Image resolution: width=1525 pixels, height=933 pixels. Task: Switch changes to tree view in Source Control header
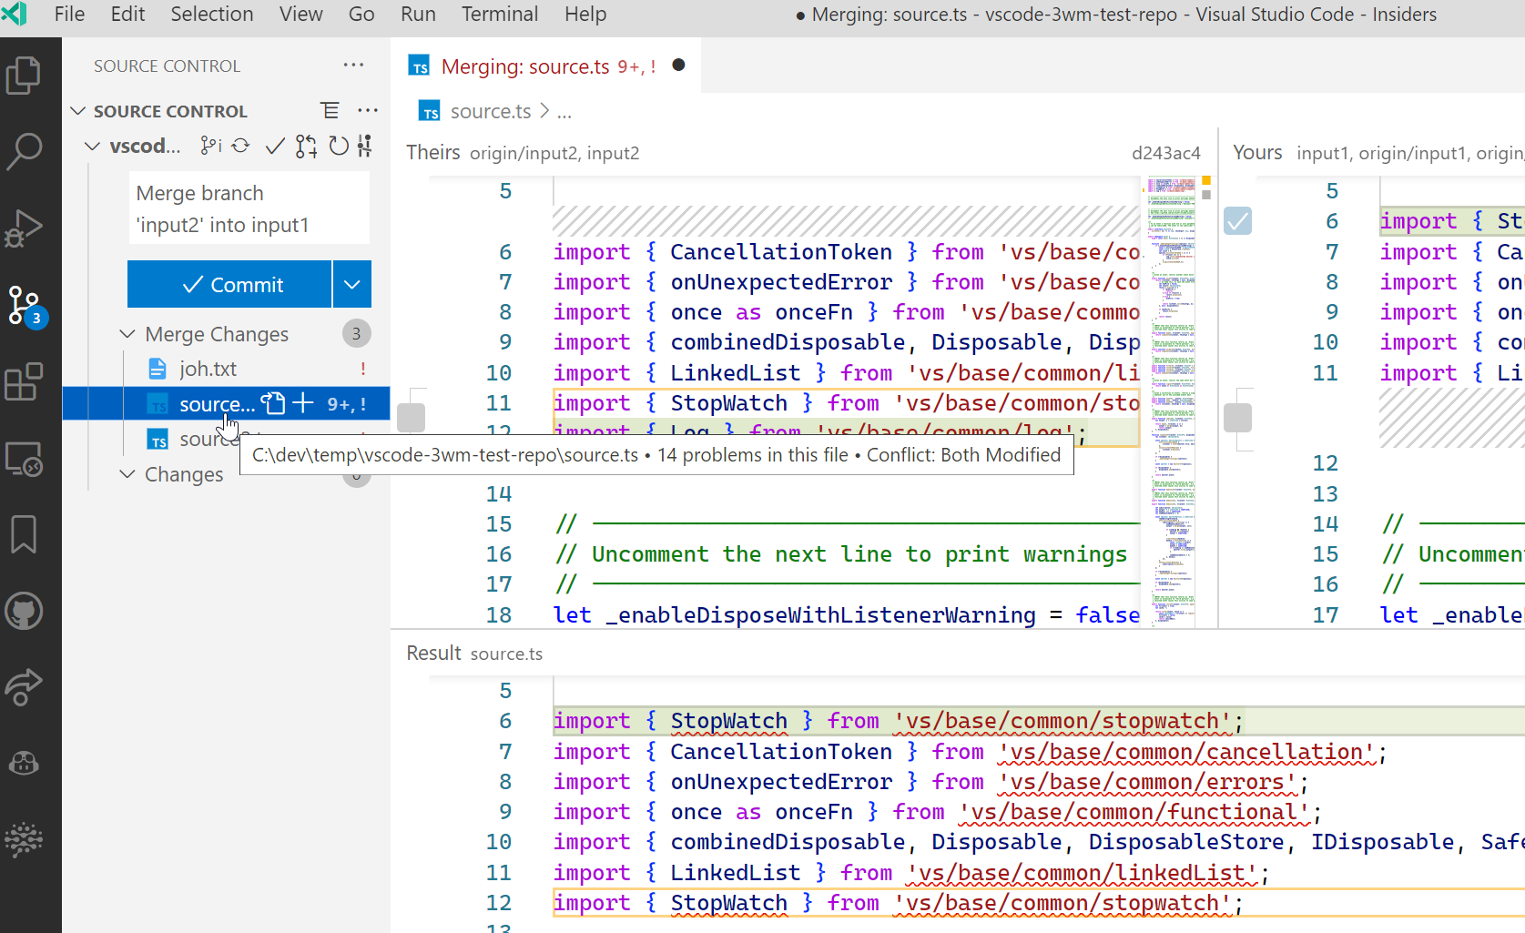tap(330, 109)
